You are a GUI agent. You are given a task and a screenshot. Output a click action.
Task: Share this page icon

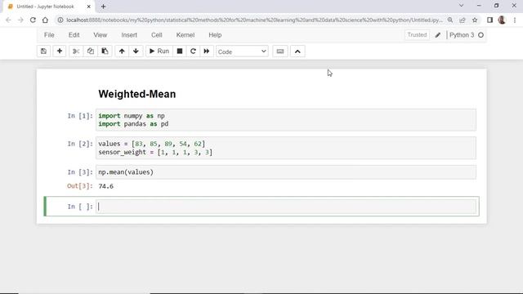pos(463,20)
